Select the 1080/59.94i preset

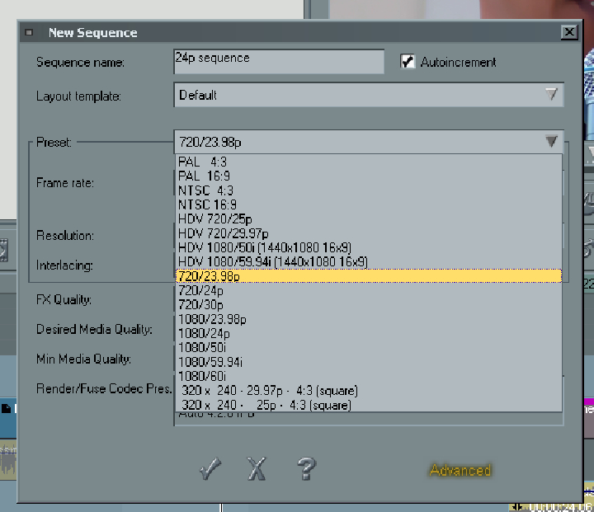[x=210, y=361]
